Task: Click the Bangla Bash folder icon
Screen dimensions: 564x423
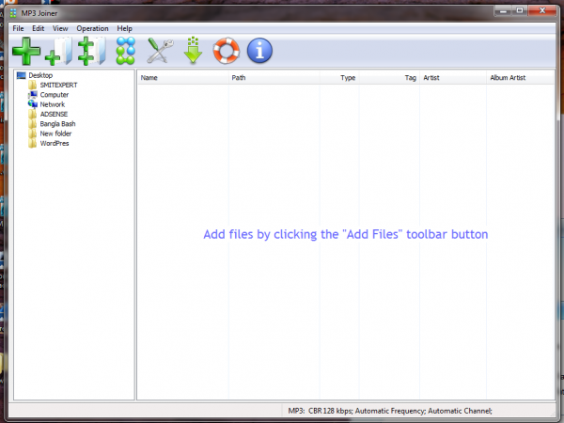Action: pyautogui.click(x=32, y=124)
